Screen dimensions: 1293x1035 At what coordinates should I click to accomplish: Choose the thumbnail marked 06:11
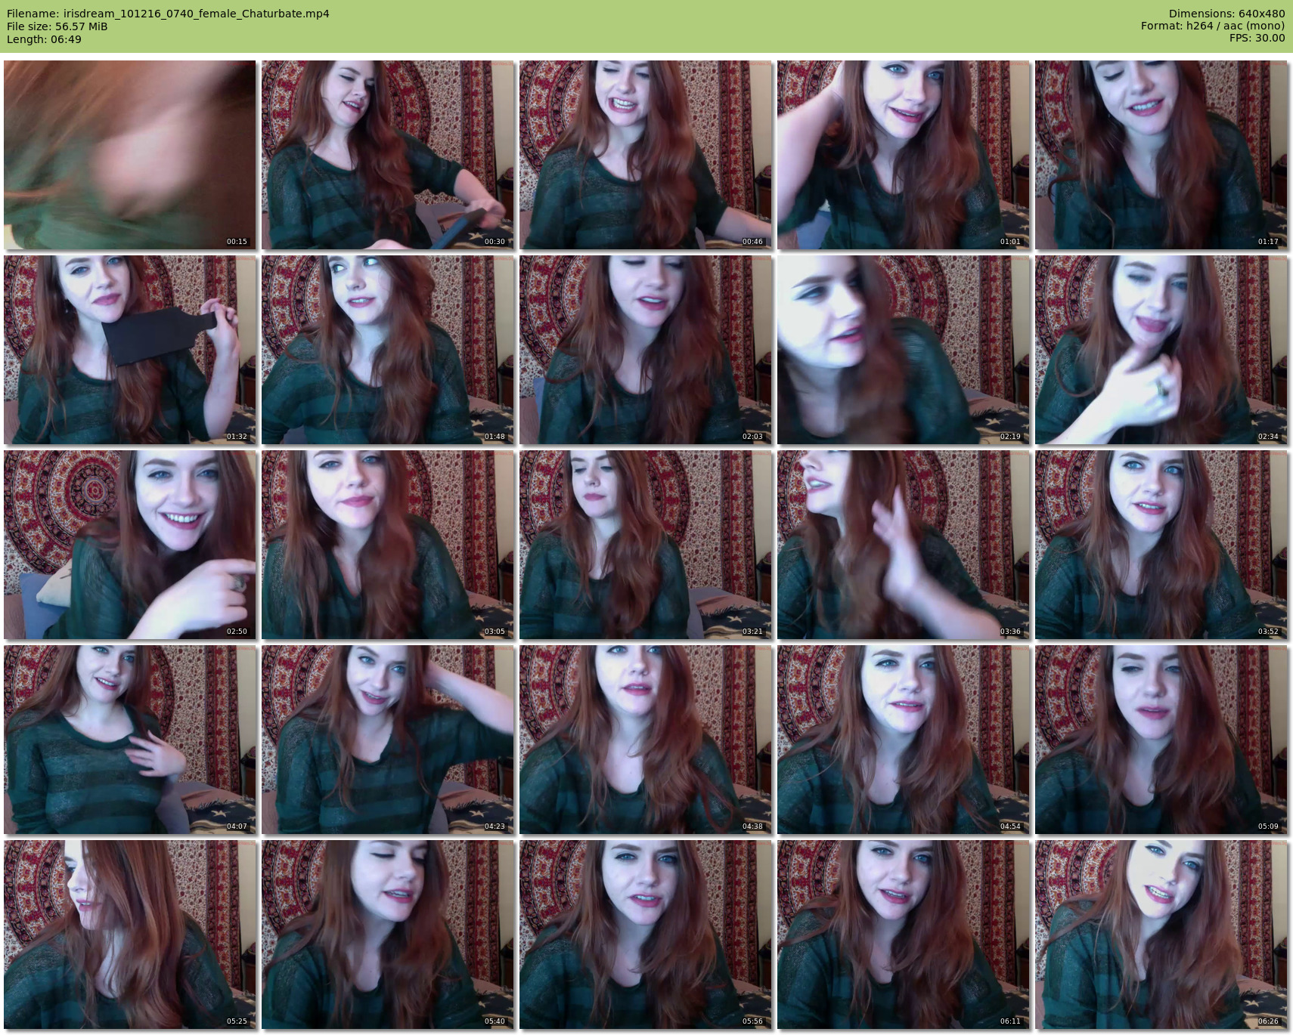click(904, 935)
